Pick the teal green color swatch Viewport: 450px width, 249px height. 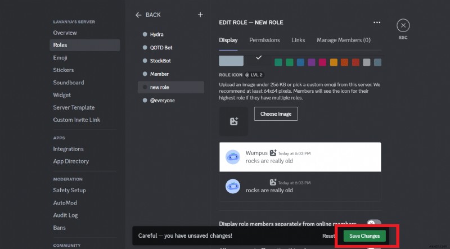[278, 62]
